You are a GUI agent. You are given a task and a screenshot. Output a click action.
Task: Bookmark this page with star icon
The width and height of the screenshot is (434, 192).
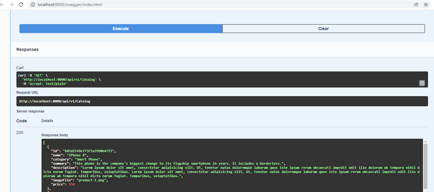(426, 4)
